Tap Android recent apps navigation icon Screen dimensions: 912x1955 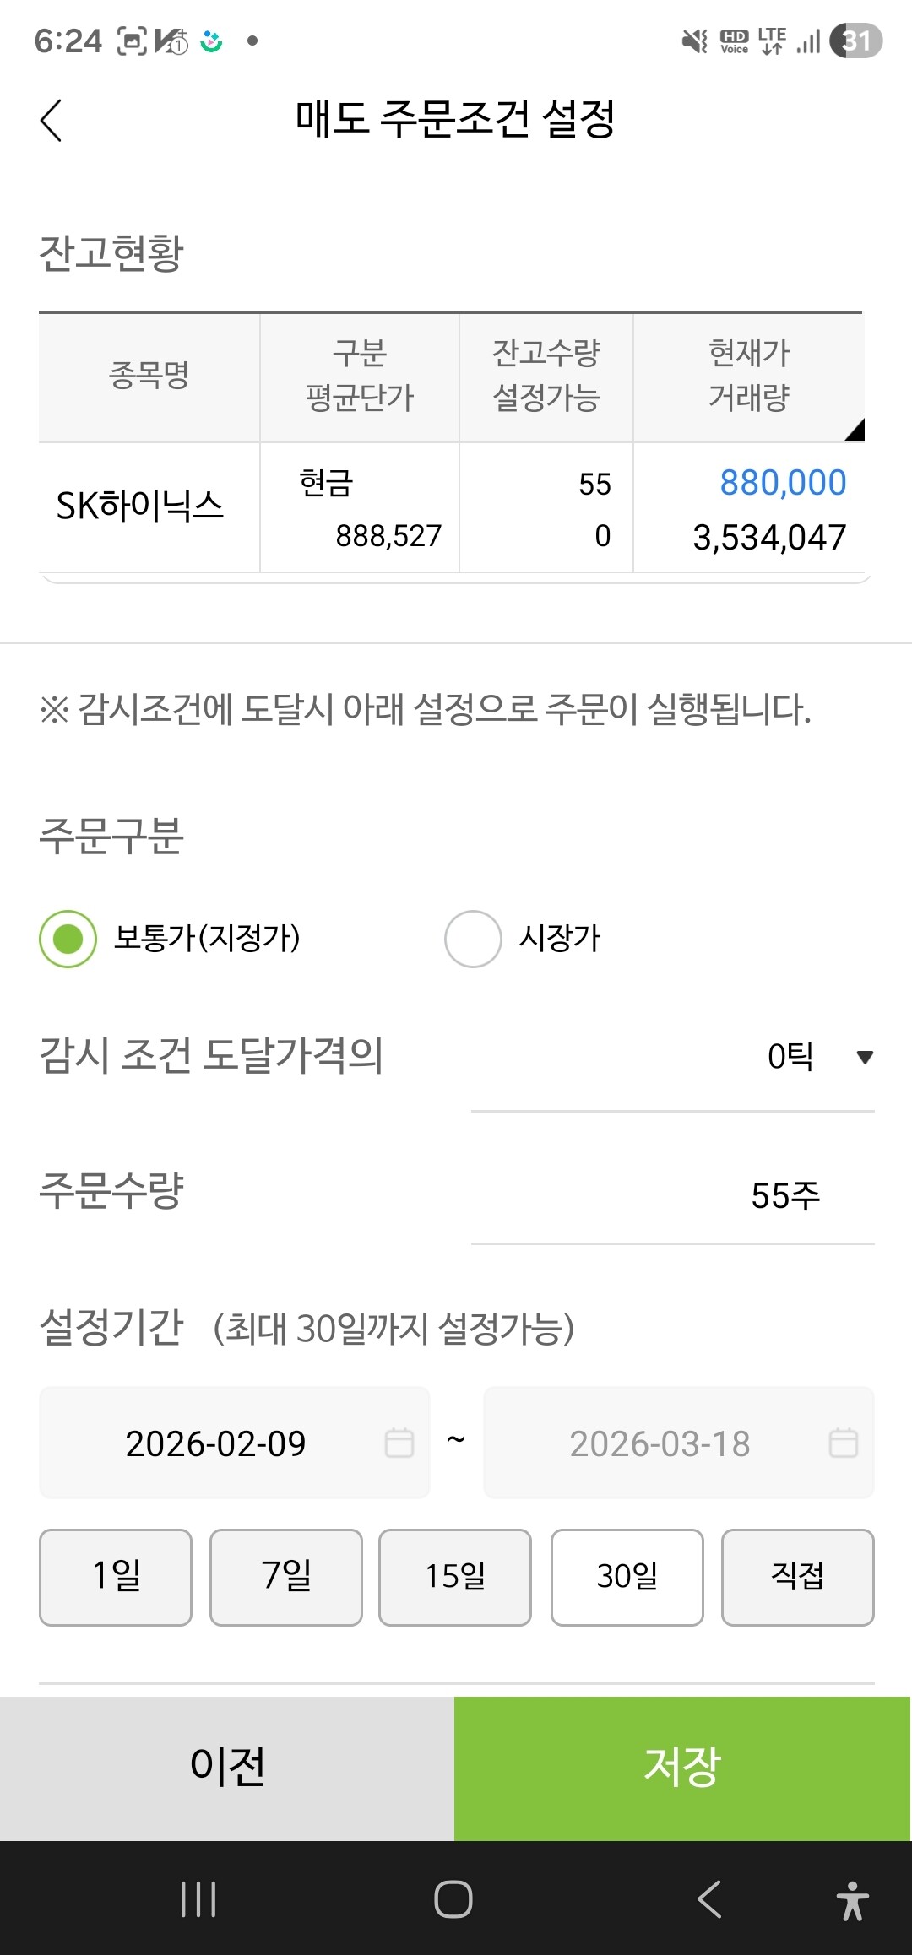click(198, 1899)
